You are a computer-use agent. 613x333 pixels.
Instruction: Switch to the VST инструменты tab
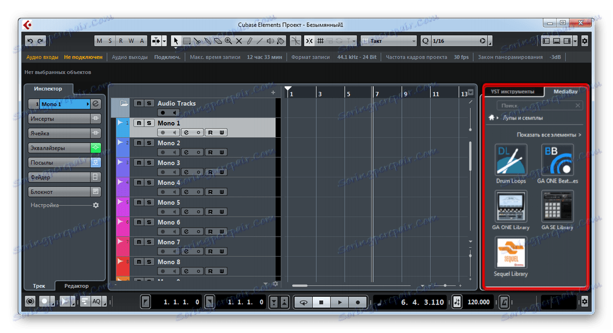coord(513,91)
